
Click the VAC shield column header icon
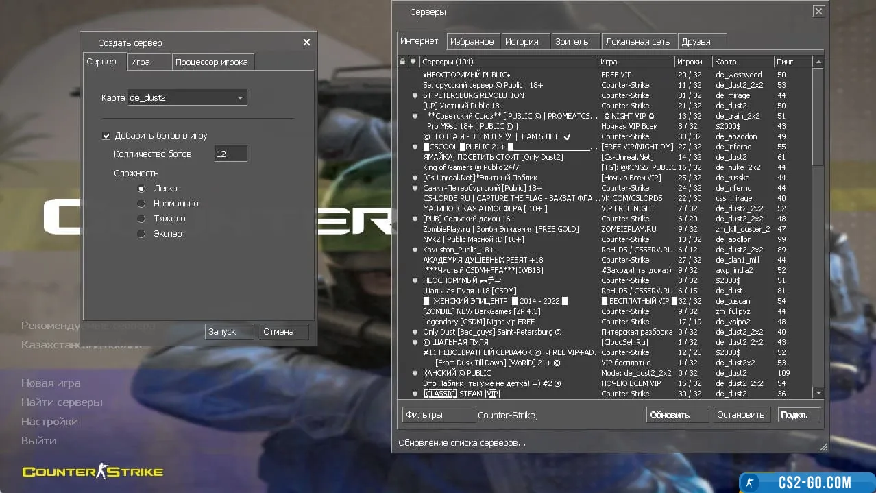[413, 62]
